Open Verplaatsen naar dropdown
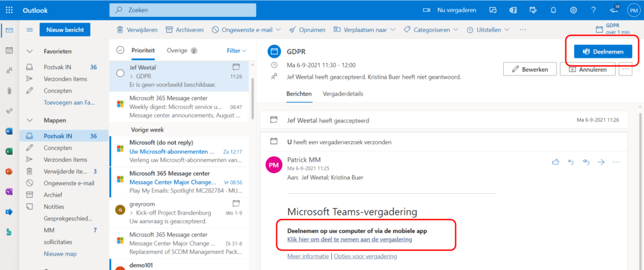 (364, 30)
